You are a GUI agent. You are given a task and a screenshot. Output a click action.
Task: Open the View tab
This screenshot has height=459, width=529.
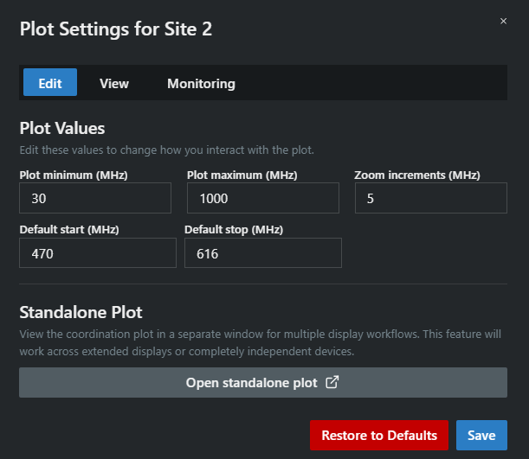[114, 83]
